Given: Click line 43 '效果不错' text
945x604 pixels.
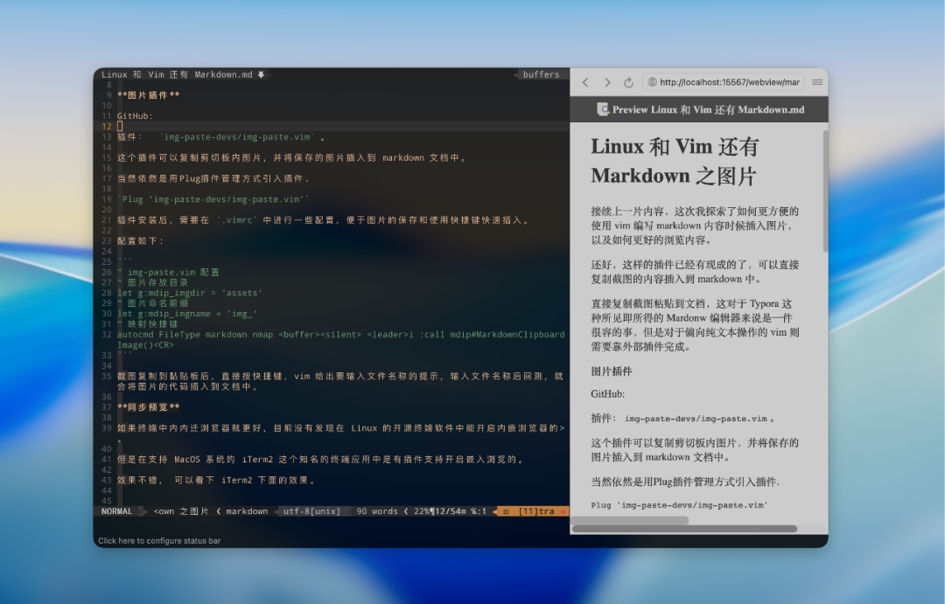Looking at the screenshot, I should pos(216,480).
